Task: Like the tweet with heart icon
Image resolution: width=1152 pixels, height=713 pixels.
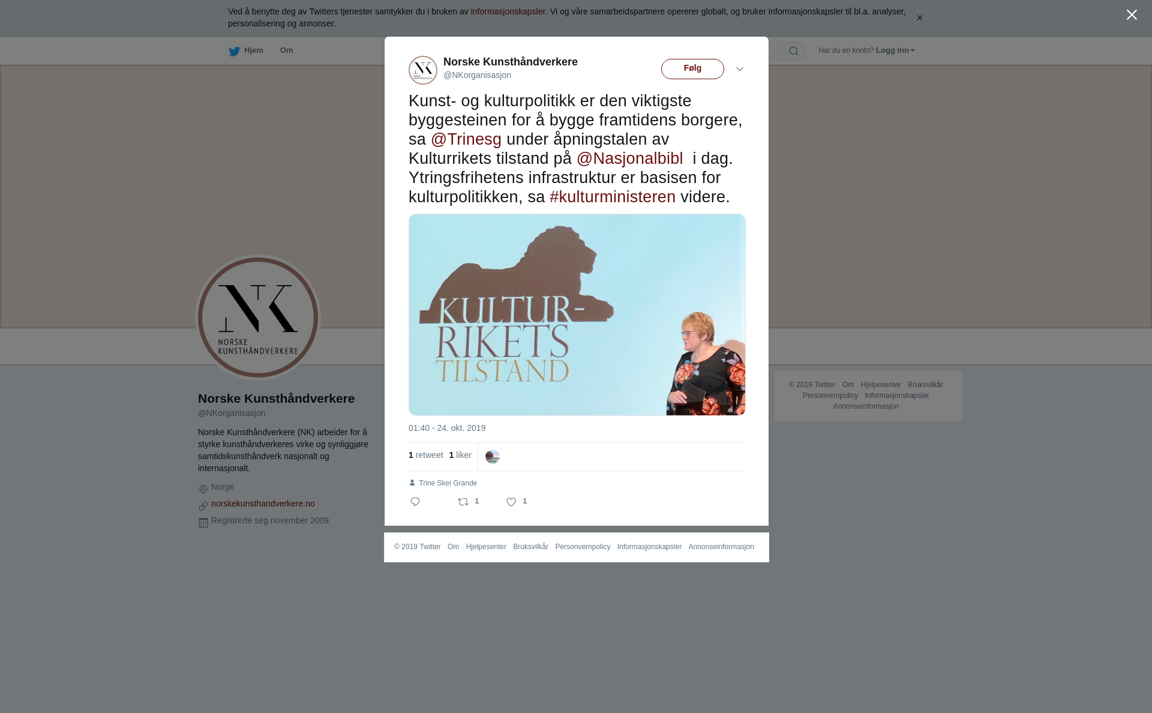Action: [x=511, y=502]
